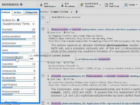Click Full Text icon for reference 3

tap(64, 79)
